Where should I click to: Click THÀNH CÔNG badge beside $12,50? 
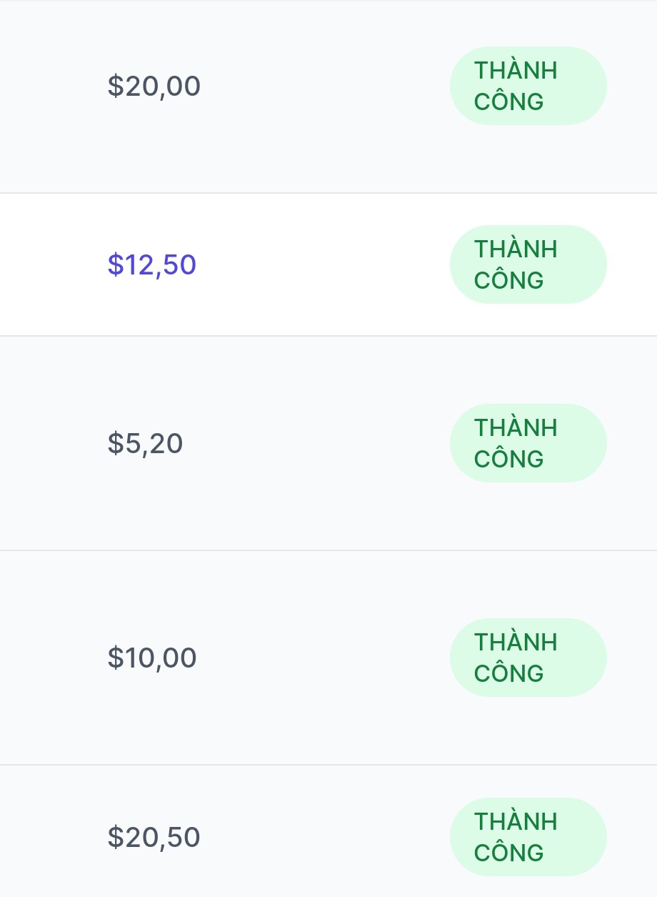(528, 265)
